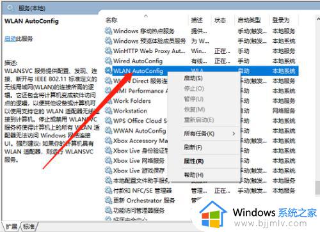Image resolution: width=320 pixels, height=232 pixels.
Task: Select the 付款和 NFC/SE 管理器 service
Action: (x=201, y=190)
